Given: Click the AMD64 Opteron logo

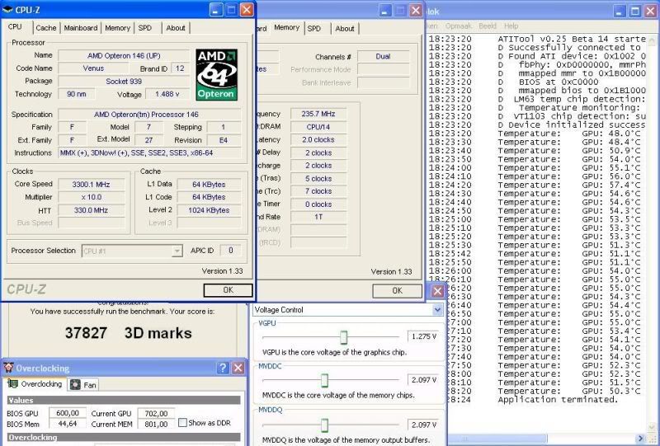Looking at the screenshot, I should [216, 74].
